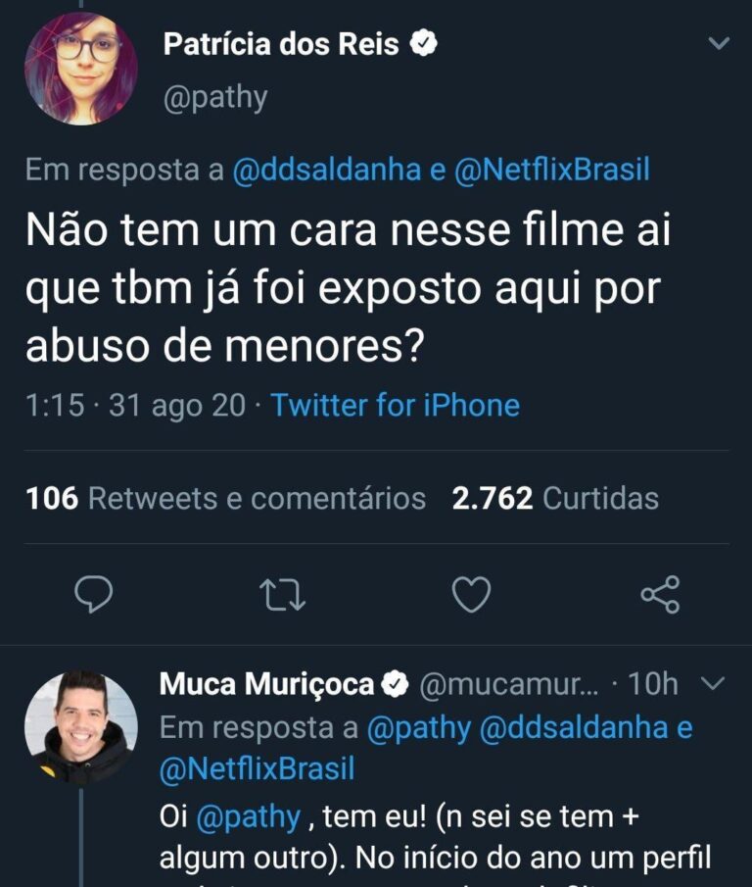Open the Patrícia dos Reis display name
The image size is (752, 887).
(281, 44)
